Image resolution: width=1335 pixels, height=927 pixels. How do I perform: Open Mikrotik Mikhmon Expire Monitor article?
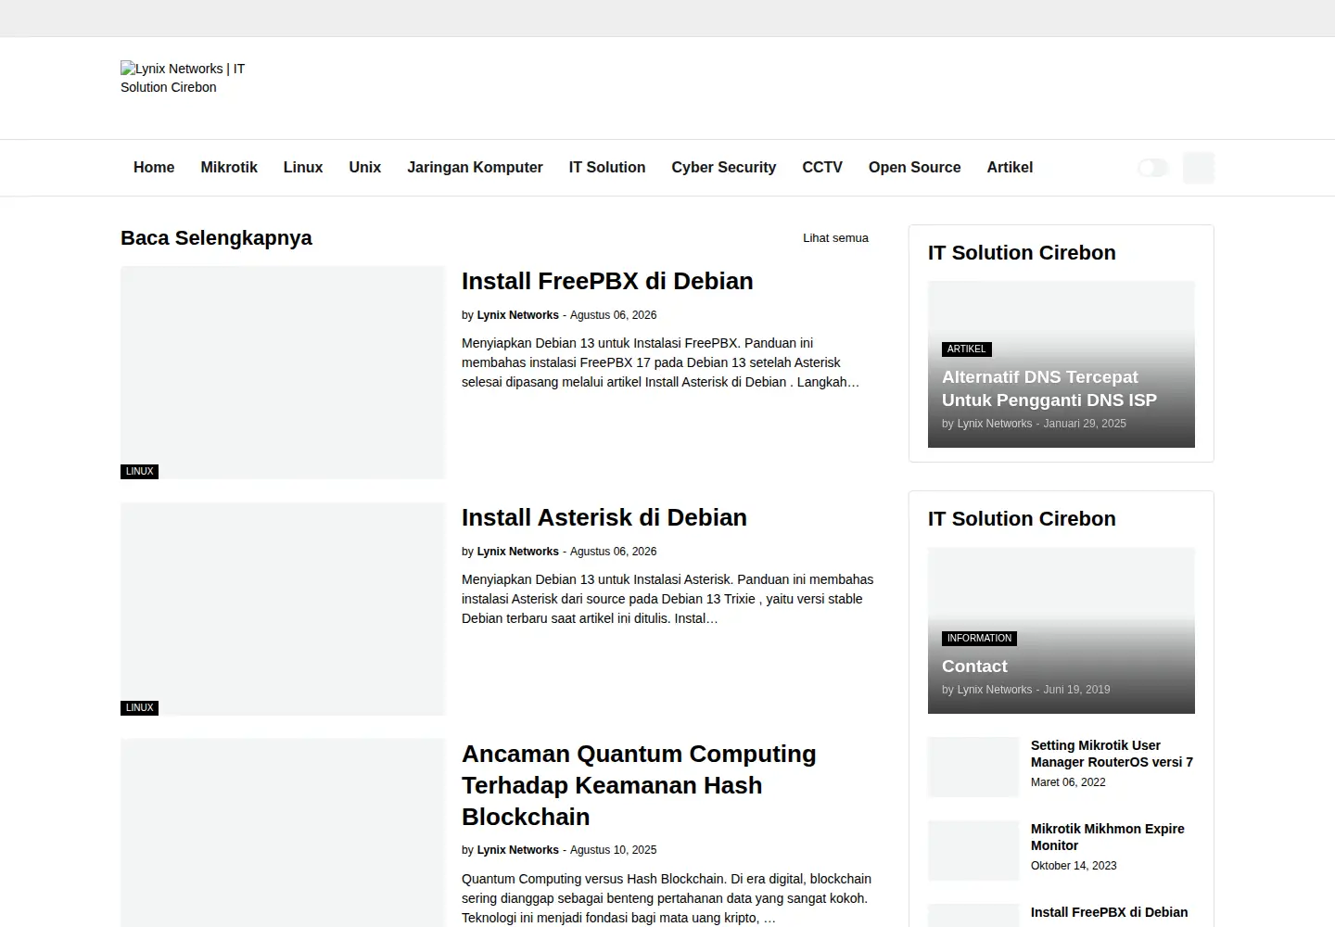[1107, 837]
